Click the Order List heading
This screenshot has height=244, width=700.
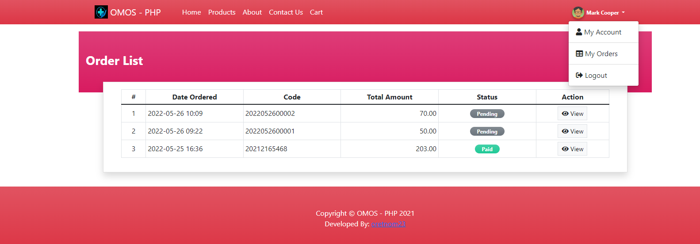[x=115, y=61]
